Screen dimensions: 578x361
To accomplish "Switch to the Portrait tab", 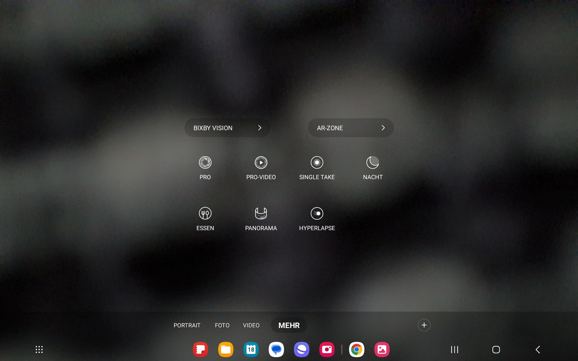I will coord(187,326).
